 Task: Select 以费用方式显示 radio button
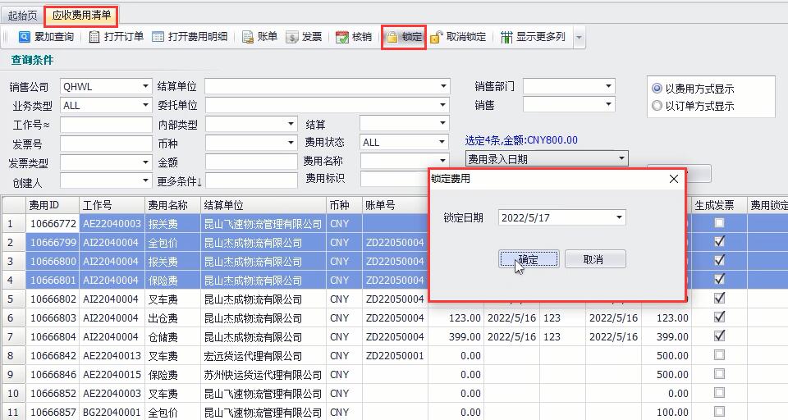[x=657, y=89]
